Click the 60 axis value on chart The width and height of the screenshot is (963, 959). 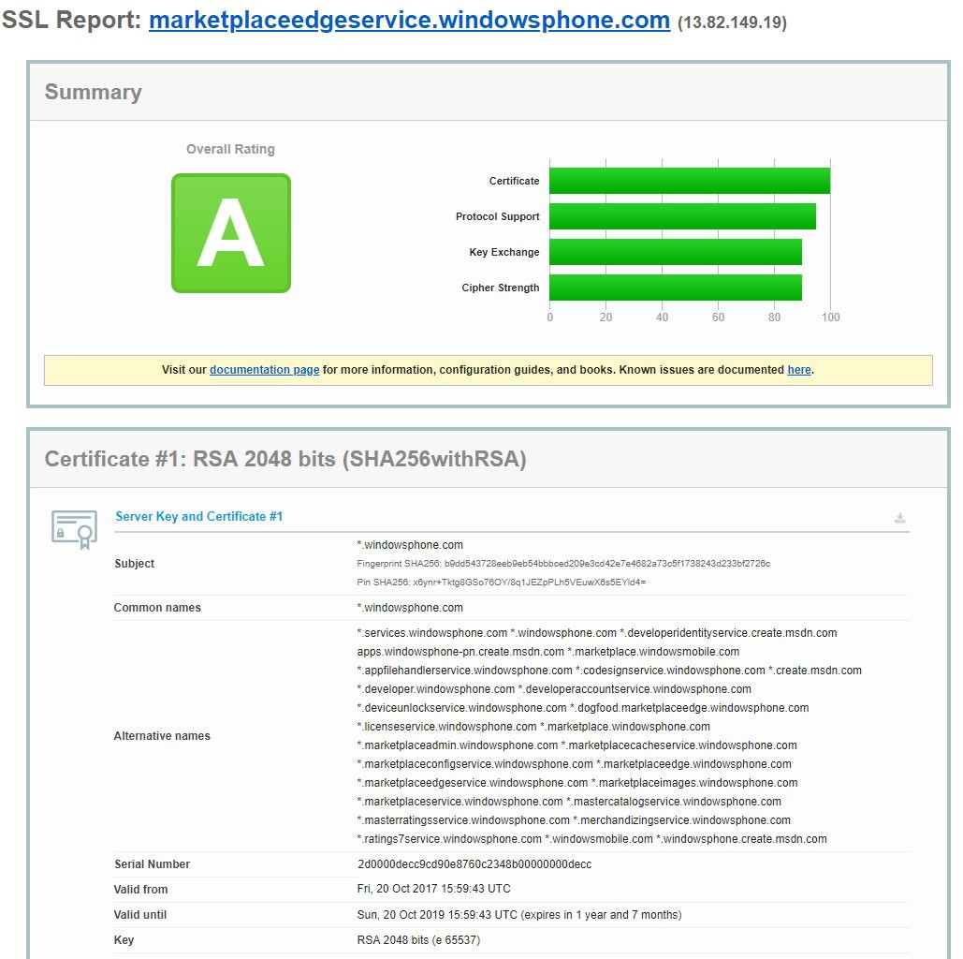point(718,317)
